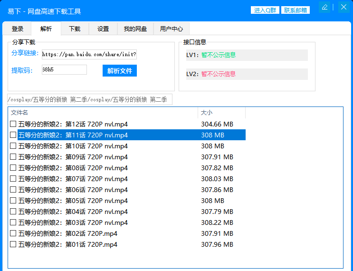Click the LV2 暂不公示信息 pink text

(219, 74)
